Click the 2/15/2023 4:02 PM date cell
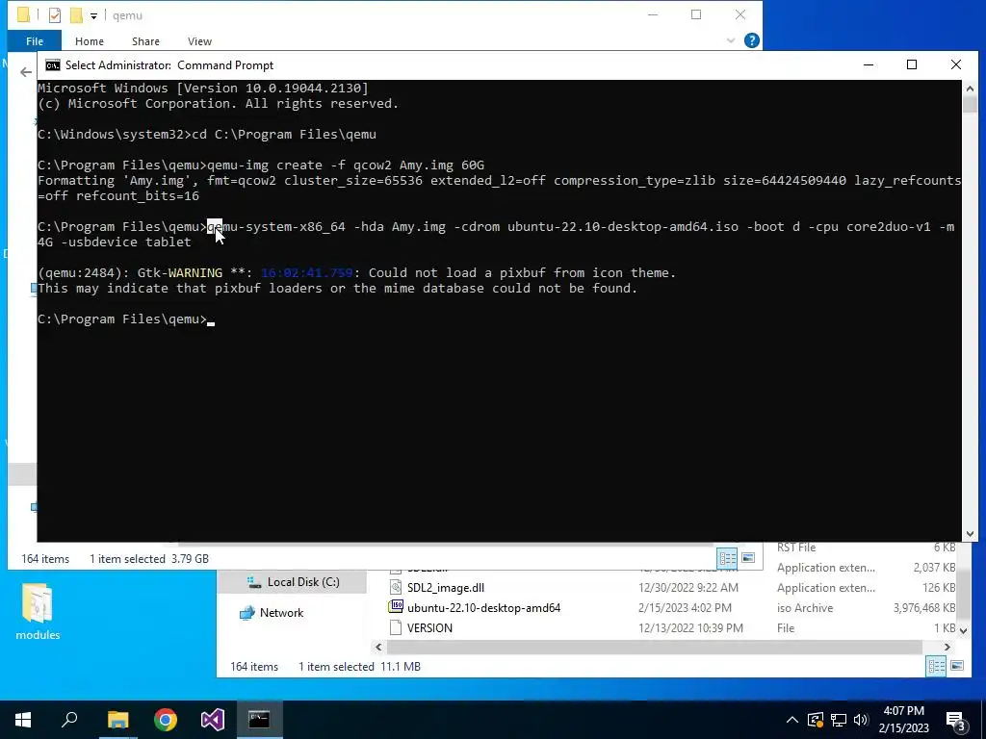The height and width of the screenshot is (739, 986). pyautogui.click(x=685, y=608)
